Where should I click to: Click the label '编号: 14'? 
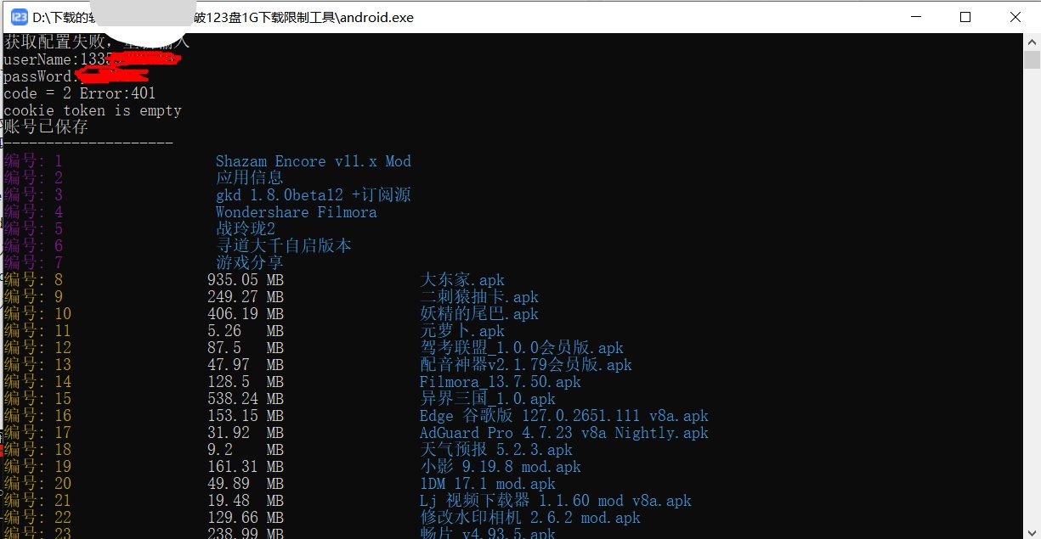pyautogui.click(x=37, y=382)
